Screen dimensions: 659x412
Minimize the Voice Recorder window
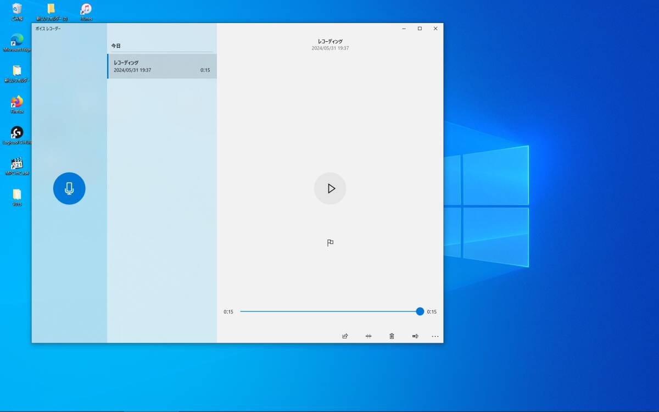coord(404,29)
